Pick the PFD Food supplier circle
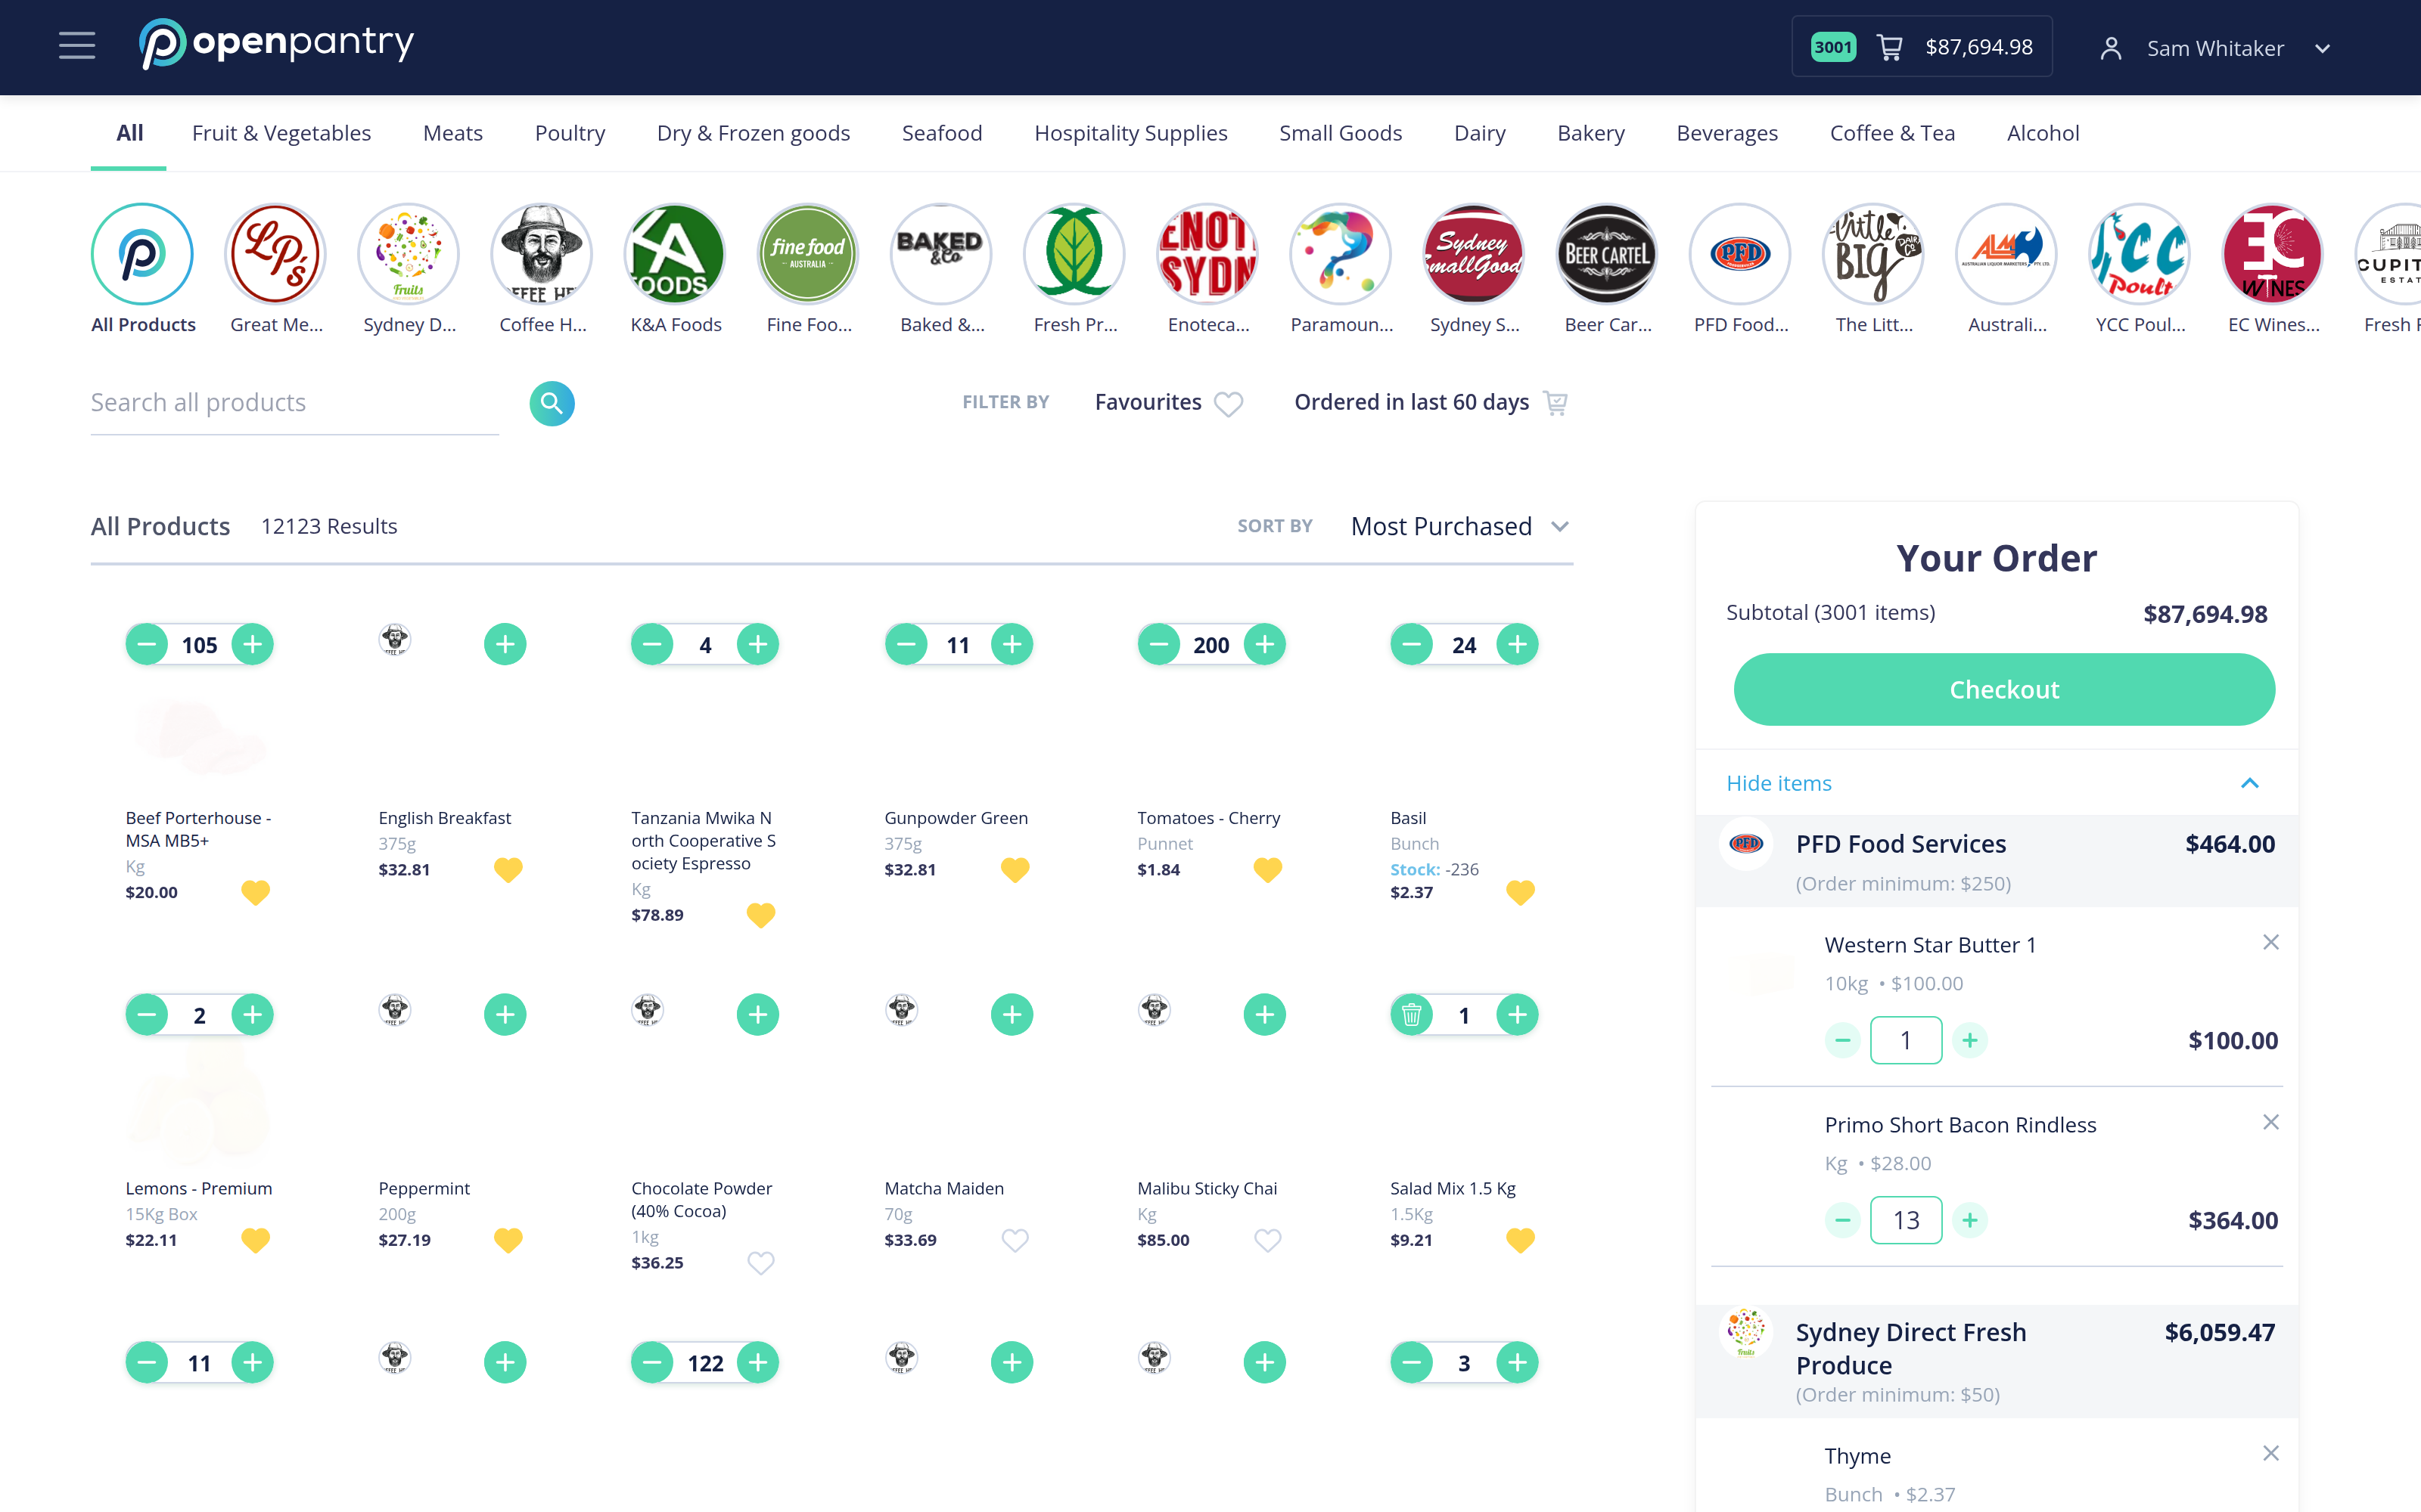The width and height of the screenshot is (2421, 1512). coord(1741,254)
